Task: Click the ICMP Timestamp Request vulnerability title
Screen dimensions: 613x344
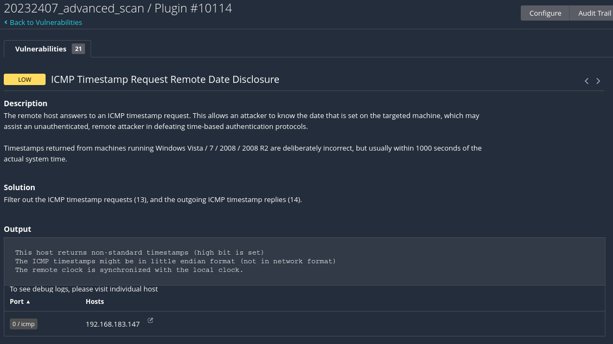Action: pyautogui.click(x=165, y=80)
